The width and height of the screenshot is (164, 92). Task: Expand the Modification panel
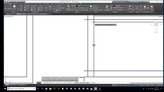[36, 12]
